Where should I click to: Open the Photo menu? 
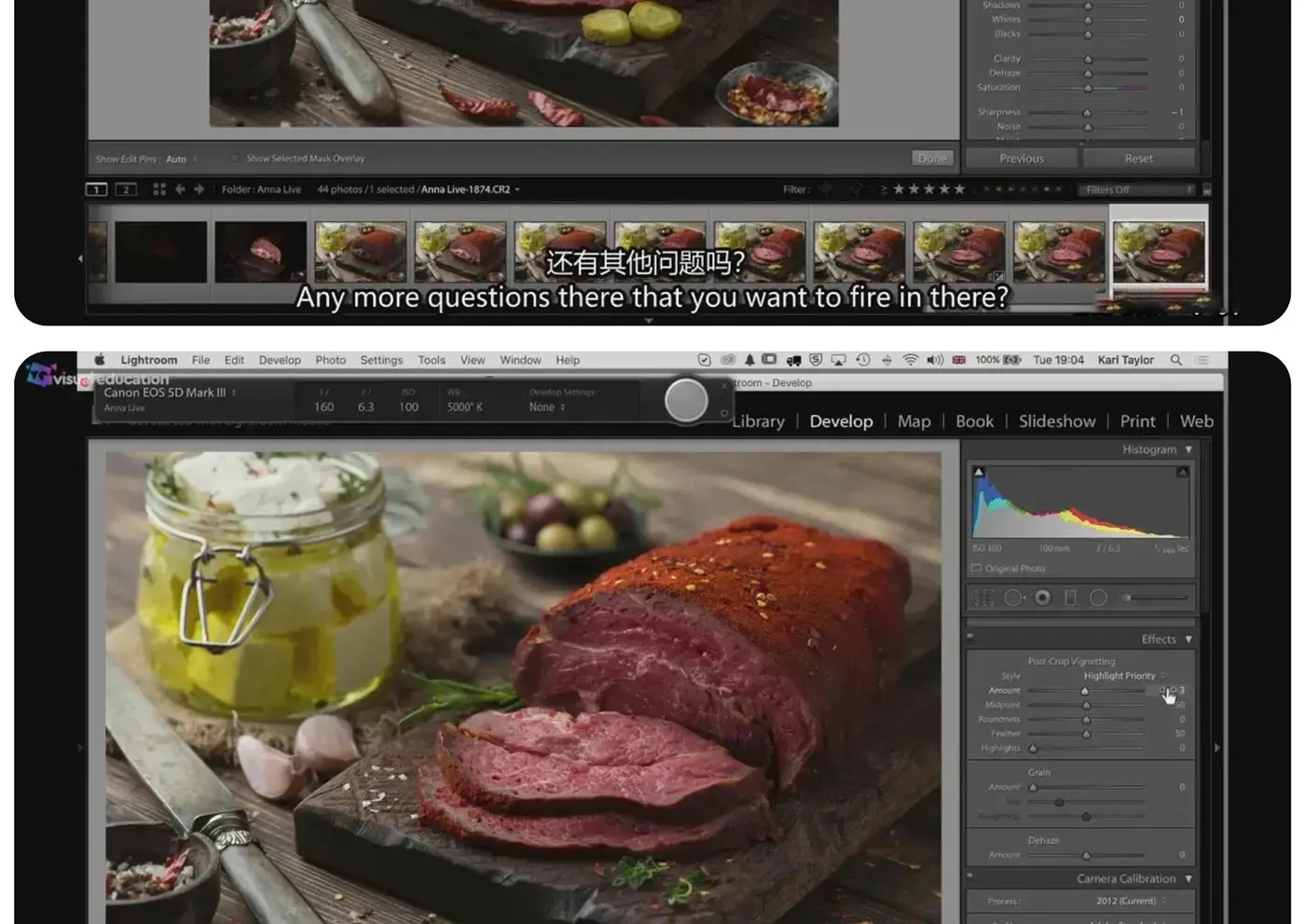(330, 360)
